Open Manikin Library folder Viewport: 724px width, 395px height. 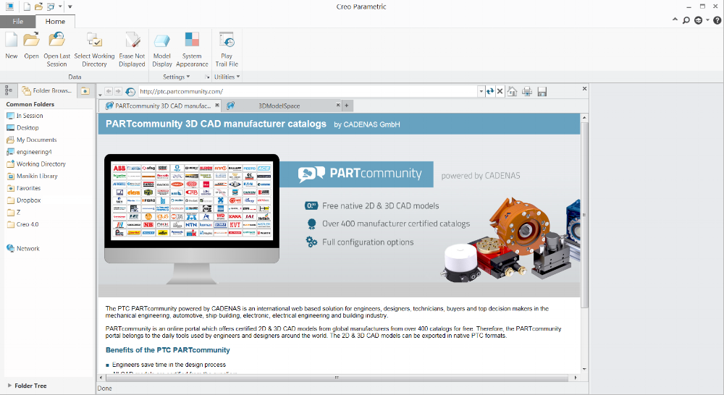coord(32,176)
